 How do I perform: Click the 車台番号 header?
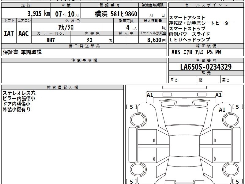coord(206,60)
